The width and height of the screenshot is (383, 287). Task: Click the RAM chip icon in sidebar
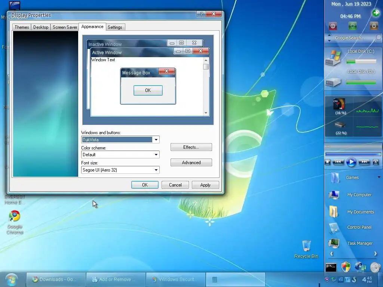pos(340,125)
